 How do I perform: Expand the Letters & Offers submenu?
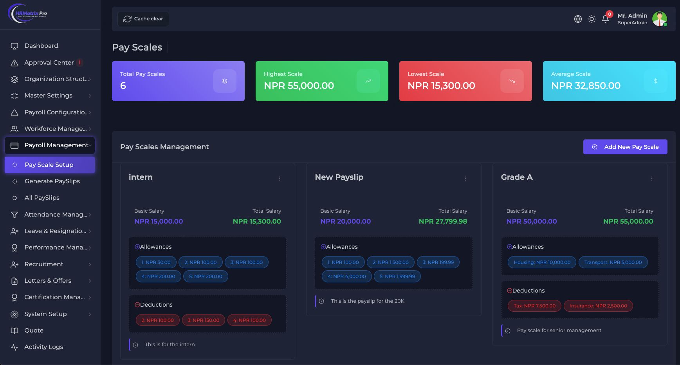(90, 281)
